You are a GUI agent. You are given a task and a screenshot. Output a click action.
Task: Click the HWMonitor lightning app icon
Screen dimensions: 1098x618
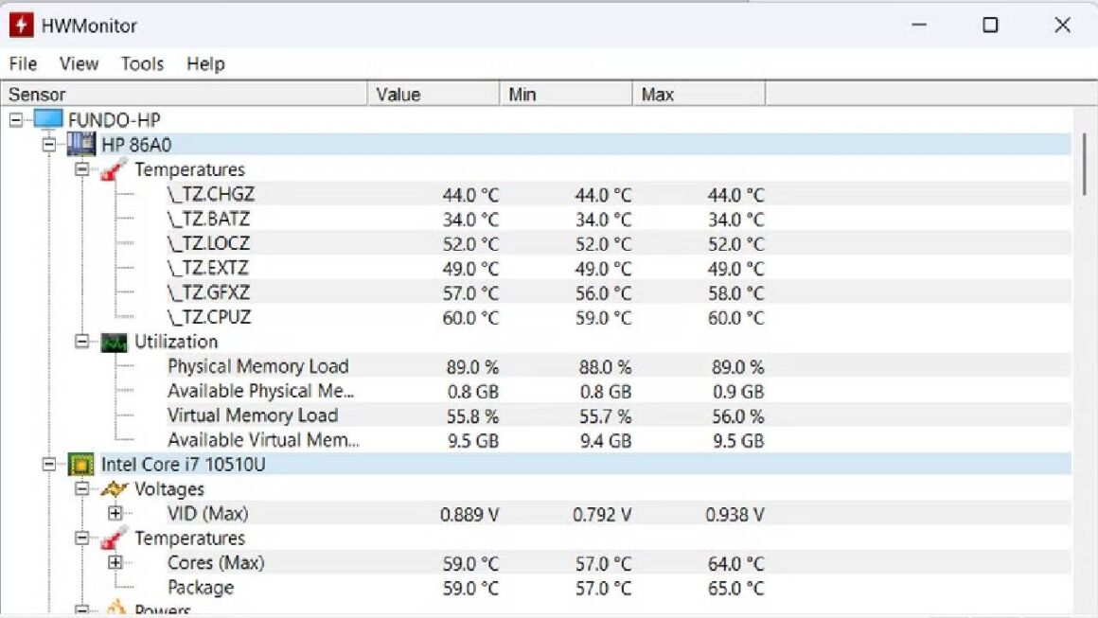tap(21, 26)
